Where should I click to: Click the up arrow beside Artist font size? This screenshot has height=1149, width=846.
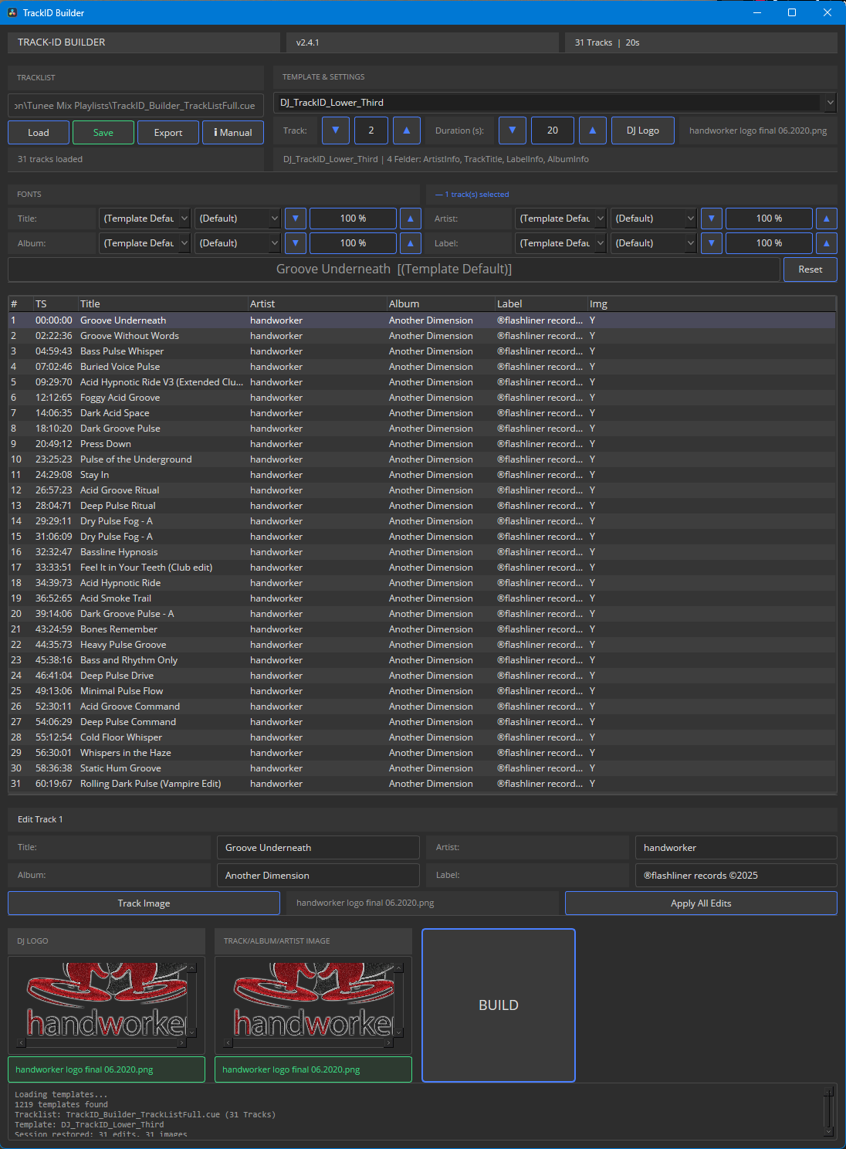(x=826, y=218)
